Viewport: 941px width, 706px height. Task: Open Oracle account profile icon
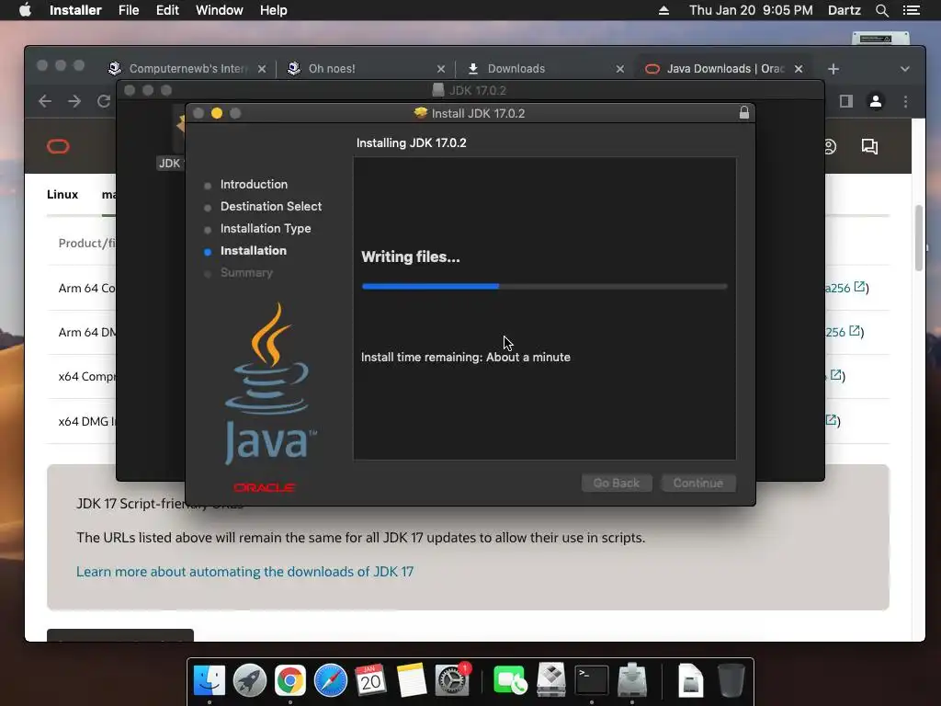coord(830,146)
